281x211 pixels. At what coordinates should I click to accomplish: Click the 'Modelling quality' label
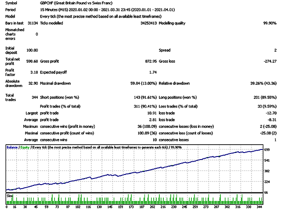(x=172, y=23)
